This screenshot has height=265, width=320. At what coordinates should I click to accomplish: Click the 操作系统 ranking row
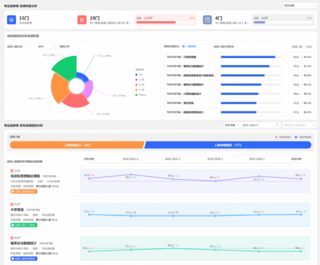(239, 103)
